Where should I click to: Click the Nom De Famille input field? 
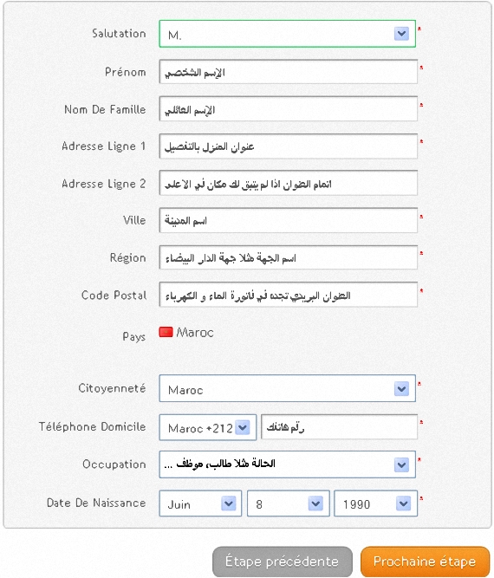[289, 109]
